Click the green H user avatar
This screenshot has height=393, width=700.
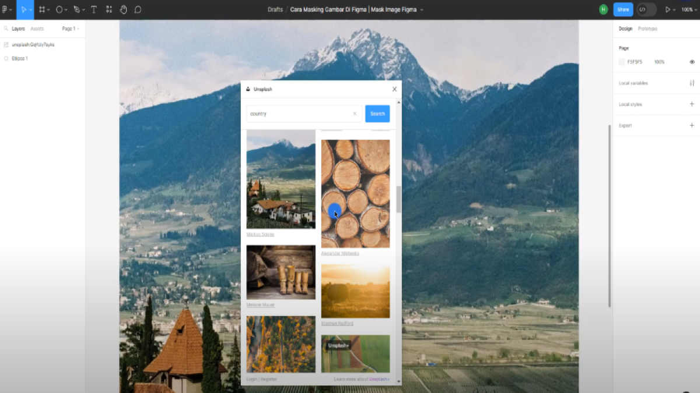click(603, 9)
